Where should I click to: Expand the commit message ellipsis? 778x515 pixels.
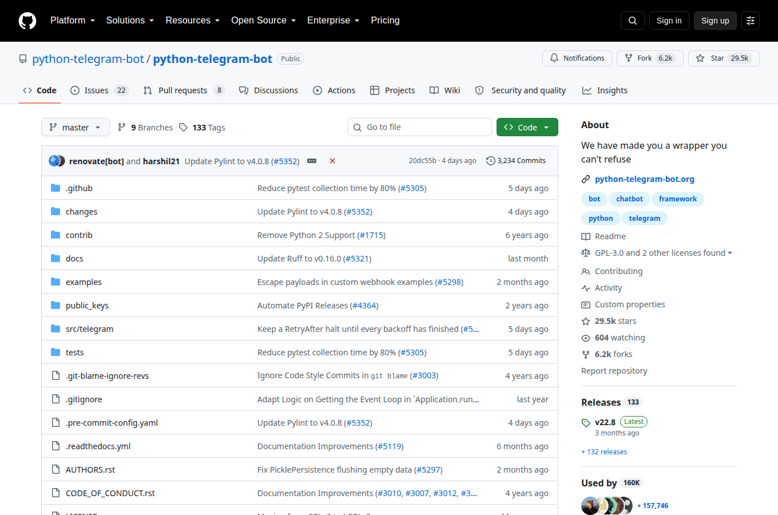[x=312, y=161]
